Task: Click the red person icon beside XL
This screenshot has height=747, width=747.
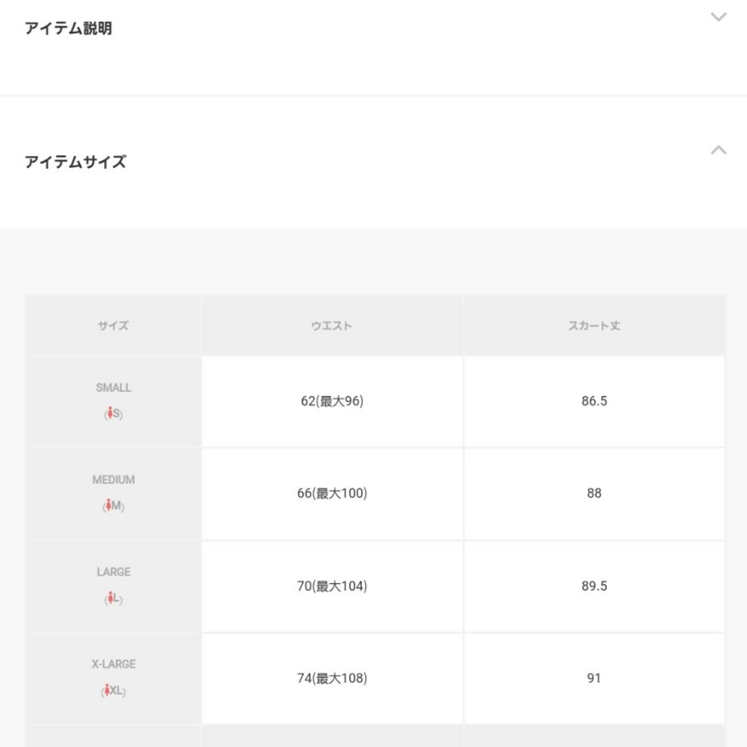Action: coord(107,690)
